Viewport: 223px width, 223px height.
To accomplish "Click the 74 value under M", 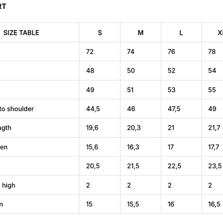I will tap(131, 52).
